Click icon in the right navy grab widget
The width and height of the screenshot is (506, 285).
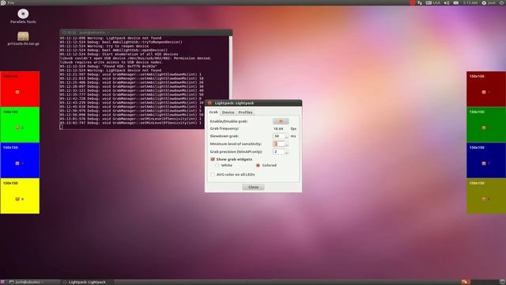[x=484, y=164]
